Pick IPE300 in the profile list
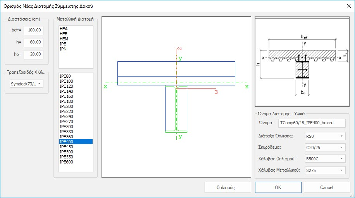The image size is (355, 198). [x=66, y=127]
